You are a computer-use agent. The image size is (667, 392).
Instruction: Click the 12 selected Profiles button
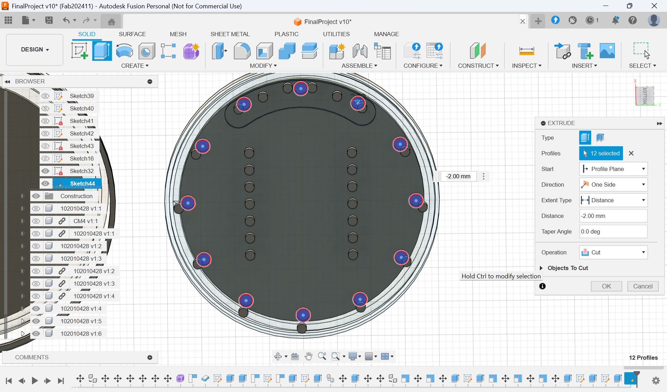601,153
